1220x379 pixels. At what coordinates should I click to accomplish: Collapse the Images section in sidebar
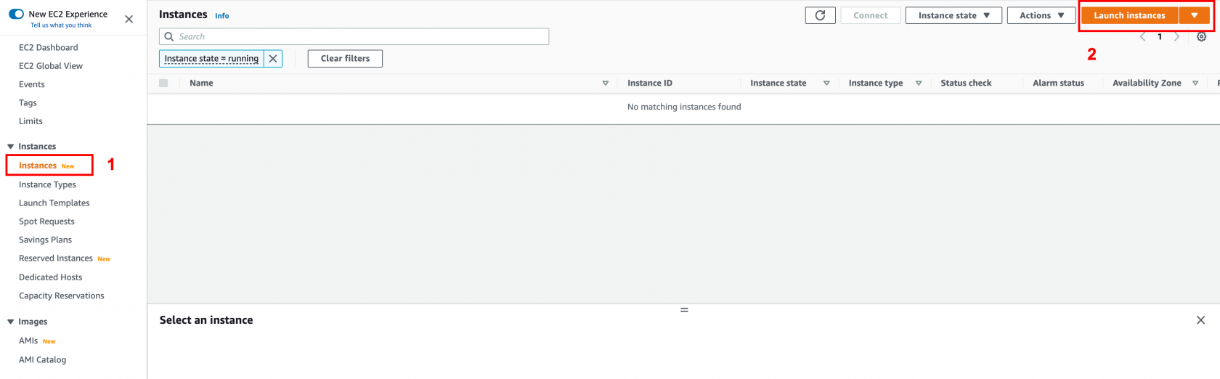click(10, 322)
